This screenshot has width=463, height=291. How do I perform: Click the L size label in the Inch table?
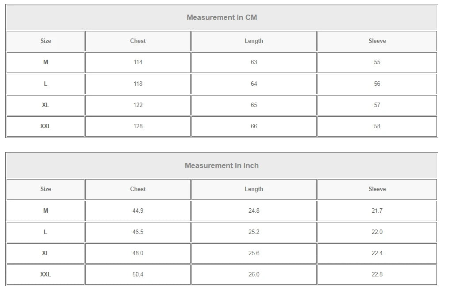tap(46, 232)
